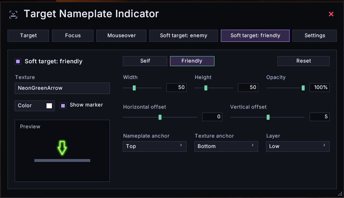Click the Opacity slider handle
This screenshot has width=344, height=198.
point(303,88)
